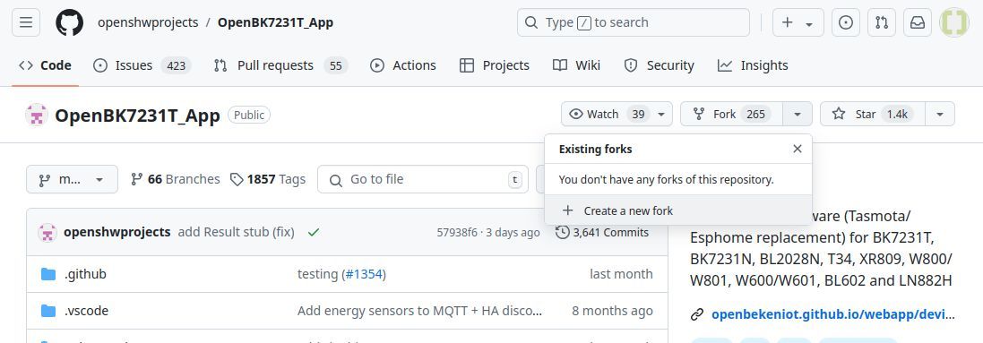Open pull requests icon in top header

882,22
